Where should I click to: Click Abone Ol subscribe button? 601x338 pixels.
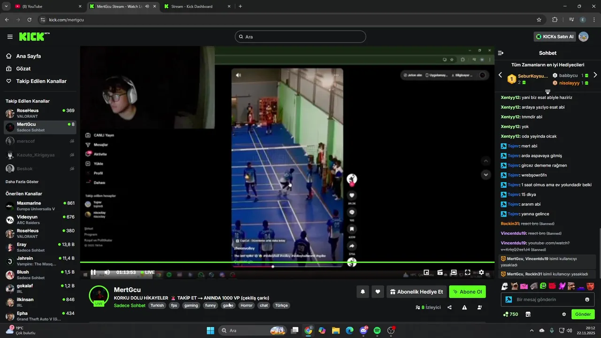coord(467,292)
